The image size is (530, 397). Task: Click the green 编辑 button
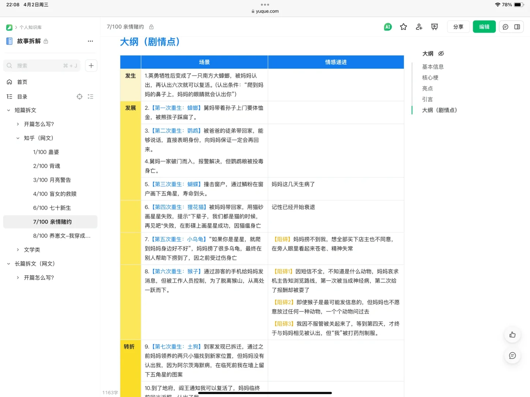point(484,26)
